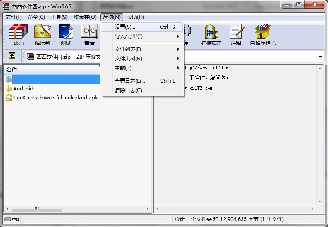Open the 命令(C) menu
Screen dimensions: 328x227
(x=36, y=17)
